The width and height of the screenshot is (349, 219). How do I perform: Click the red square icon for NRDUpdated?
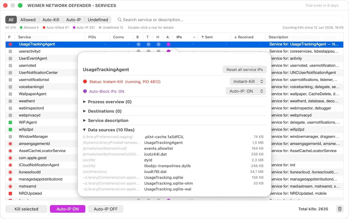coord(10,193)
